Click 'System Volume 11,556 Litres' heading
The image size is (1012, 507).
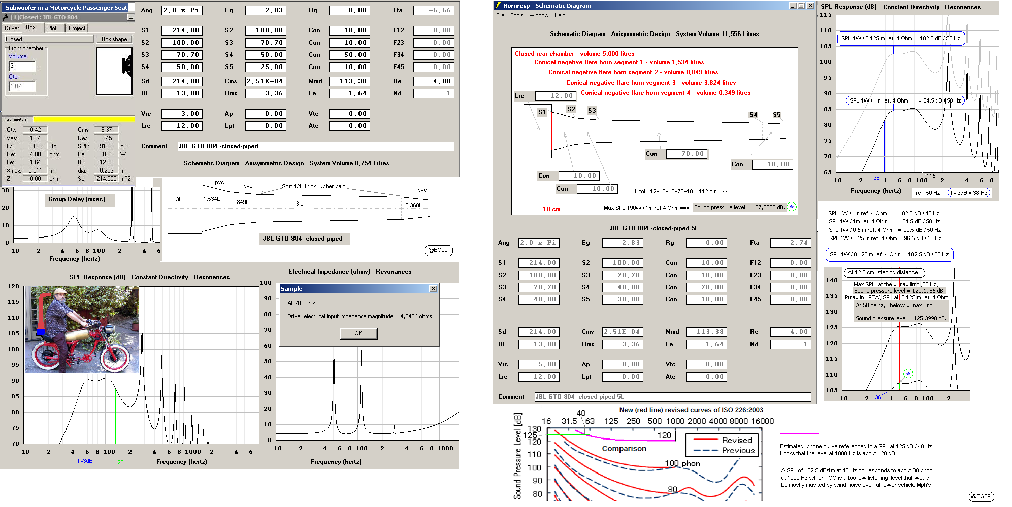(717, 34)
